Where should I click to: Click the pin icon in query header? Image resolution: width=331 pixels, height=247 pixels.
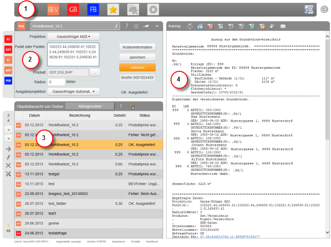point(146,26)
